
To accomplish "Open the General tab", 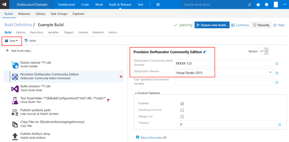I will point(83,32).
